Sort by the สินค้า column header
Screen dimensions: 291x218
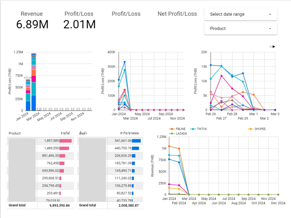[x=83, y=133]
